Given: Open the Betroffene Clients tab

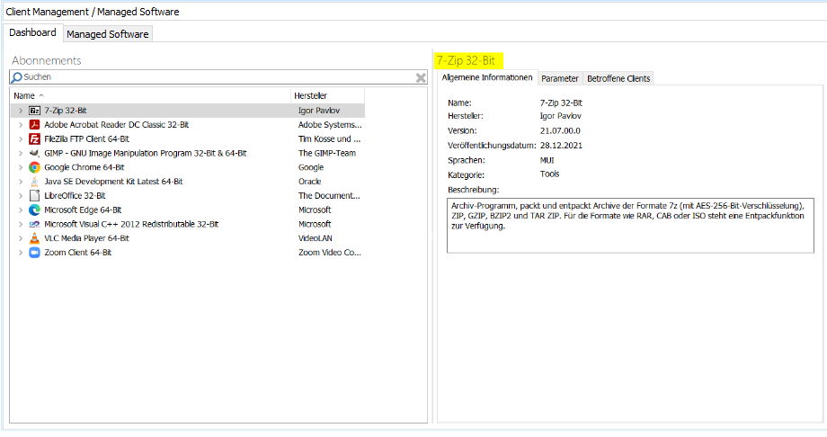Looking at the screenshot, I should 618,78.
